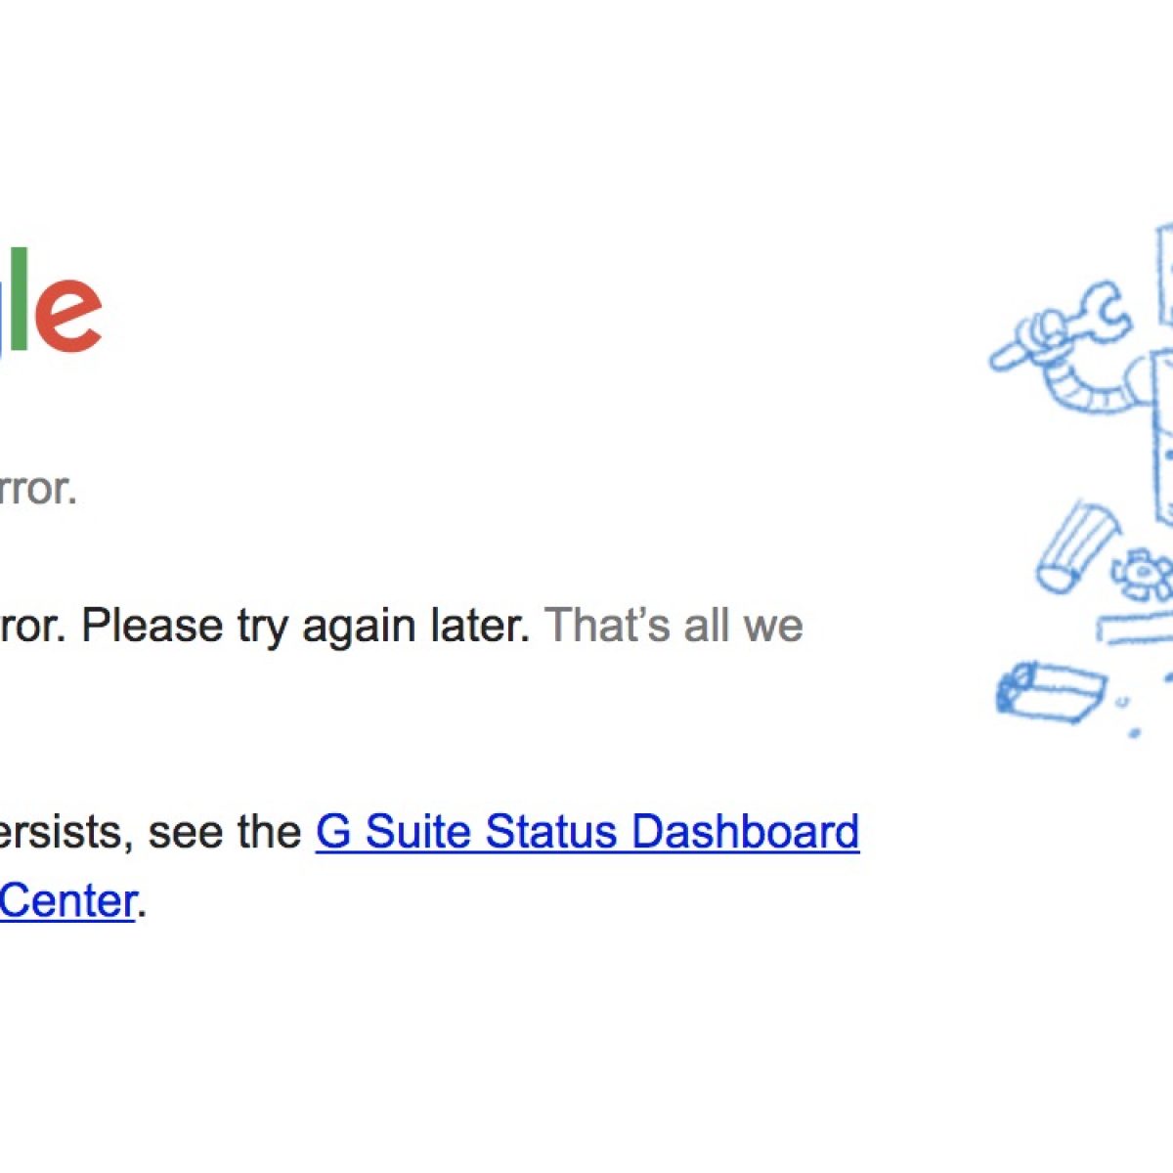Click the word 'Suite' in the link
Viewport: 1173px width, 1173px height.
[419, 832]
